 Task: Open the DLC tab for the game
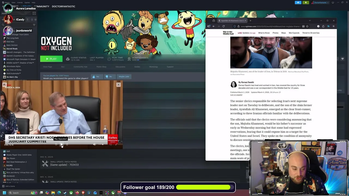coord(63,67)
